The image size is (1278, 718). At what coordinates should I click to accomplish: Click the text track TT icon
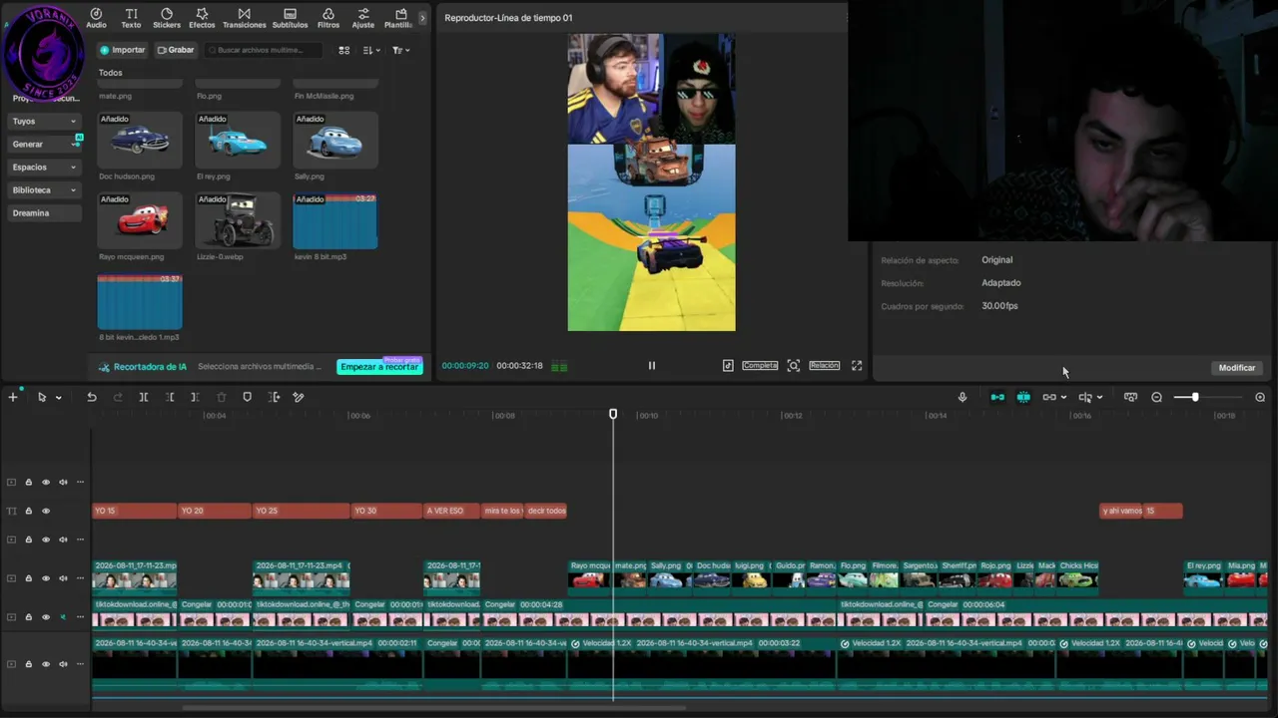coord(12,511)
